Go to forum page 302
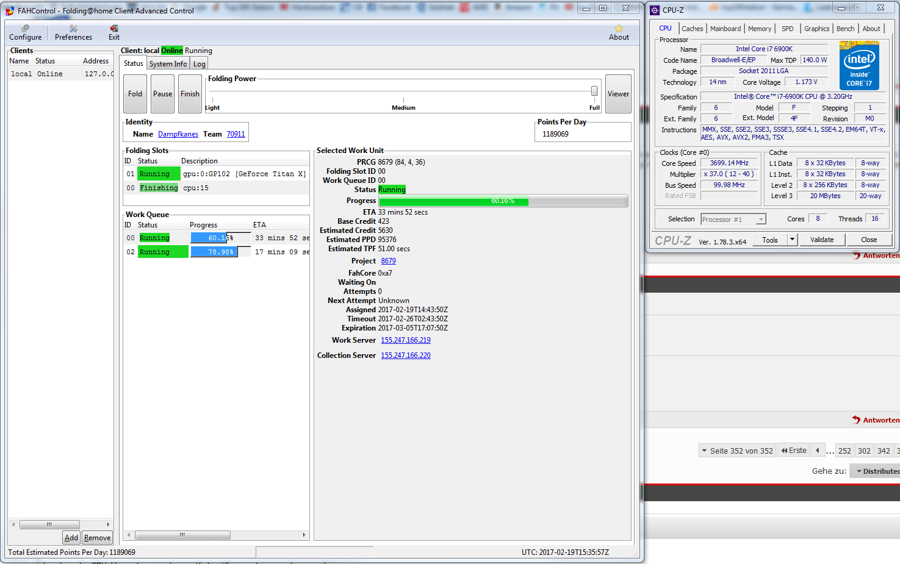Viewport: 900px width, 564px height. 864,451
